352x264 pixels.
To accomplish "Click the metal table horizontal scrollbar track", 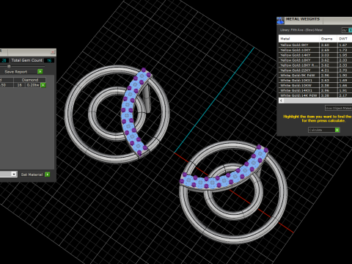I will click(x=318, y=100).
